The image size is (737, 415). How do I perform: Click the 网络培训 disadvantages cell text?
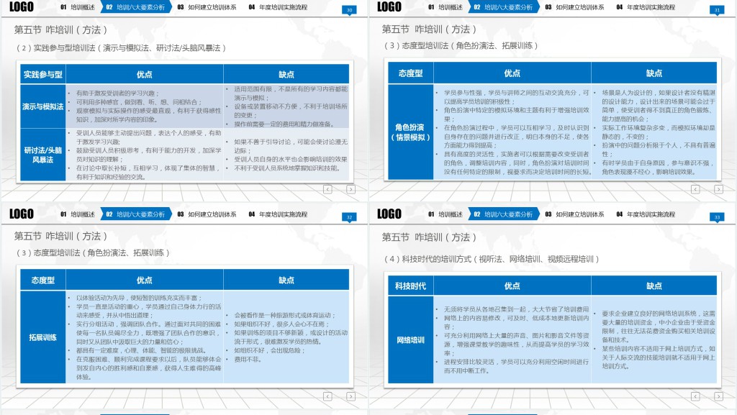pyautogui.click(x=655, y=340)
